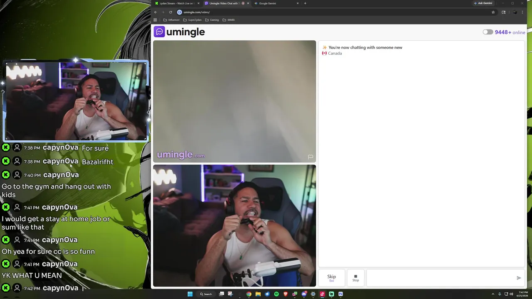Screen dimensions: 532x299
Task: Close the Google Gemini tab
Action: (298, 3)
